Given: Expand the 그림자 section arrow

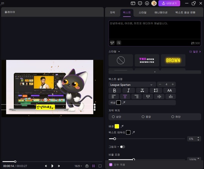Looking at the screenshot, I should coord(118,147).
